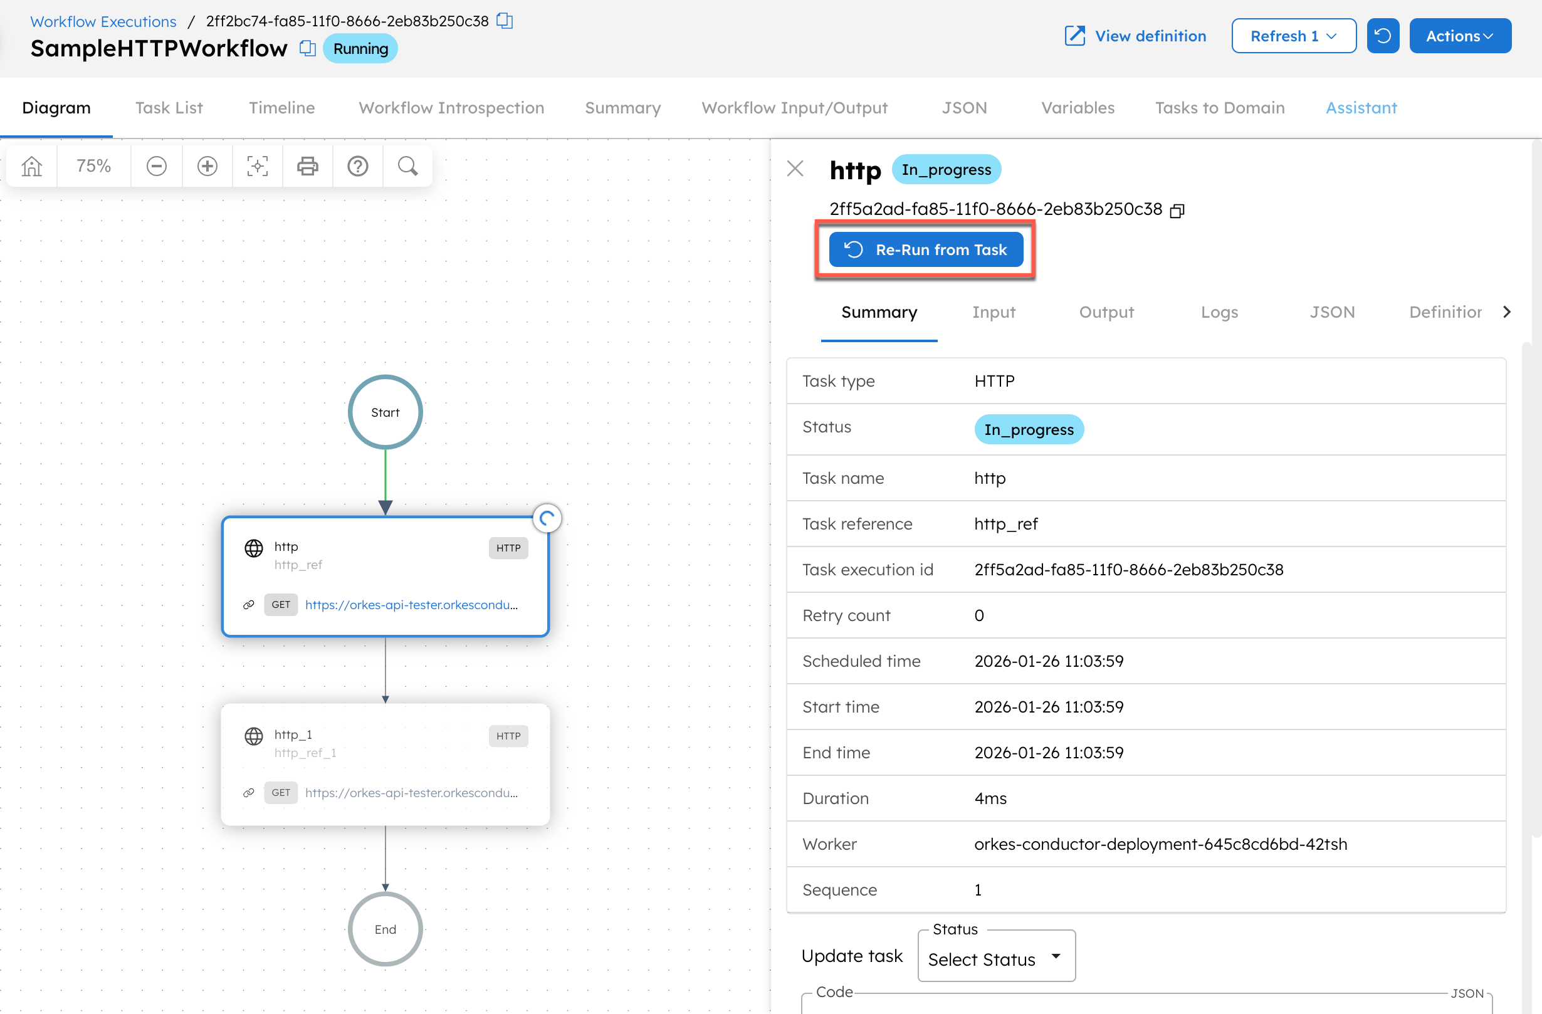Open the Refresh interval dropdown

click(1293, 36)
